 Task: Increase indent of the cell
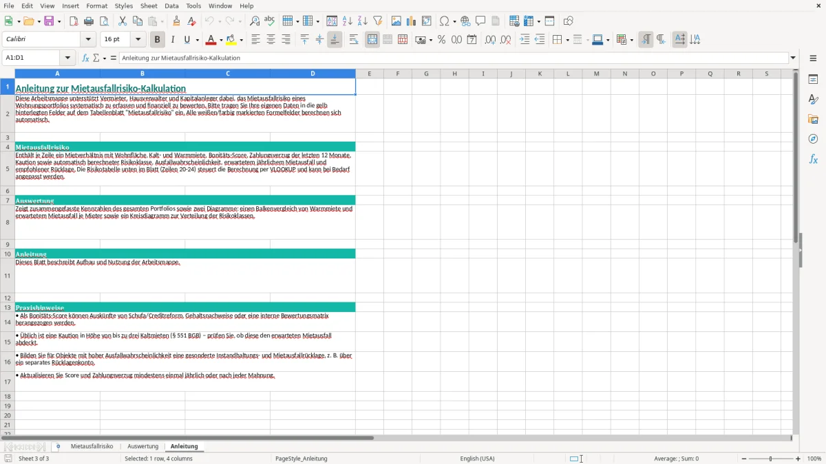point(525,40)
